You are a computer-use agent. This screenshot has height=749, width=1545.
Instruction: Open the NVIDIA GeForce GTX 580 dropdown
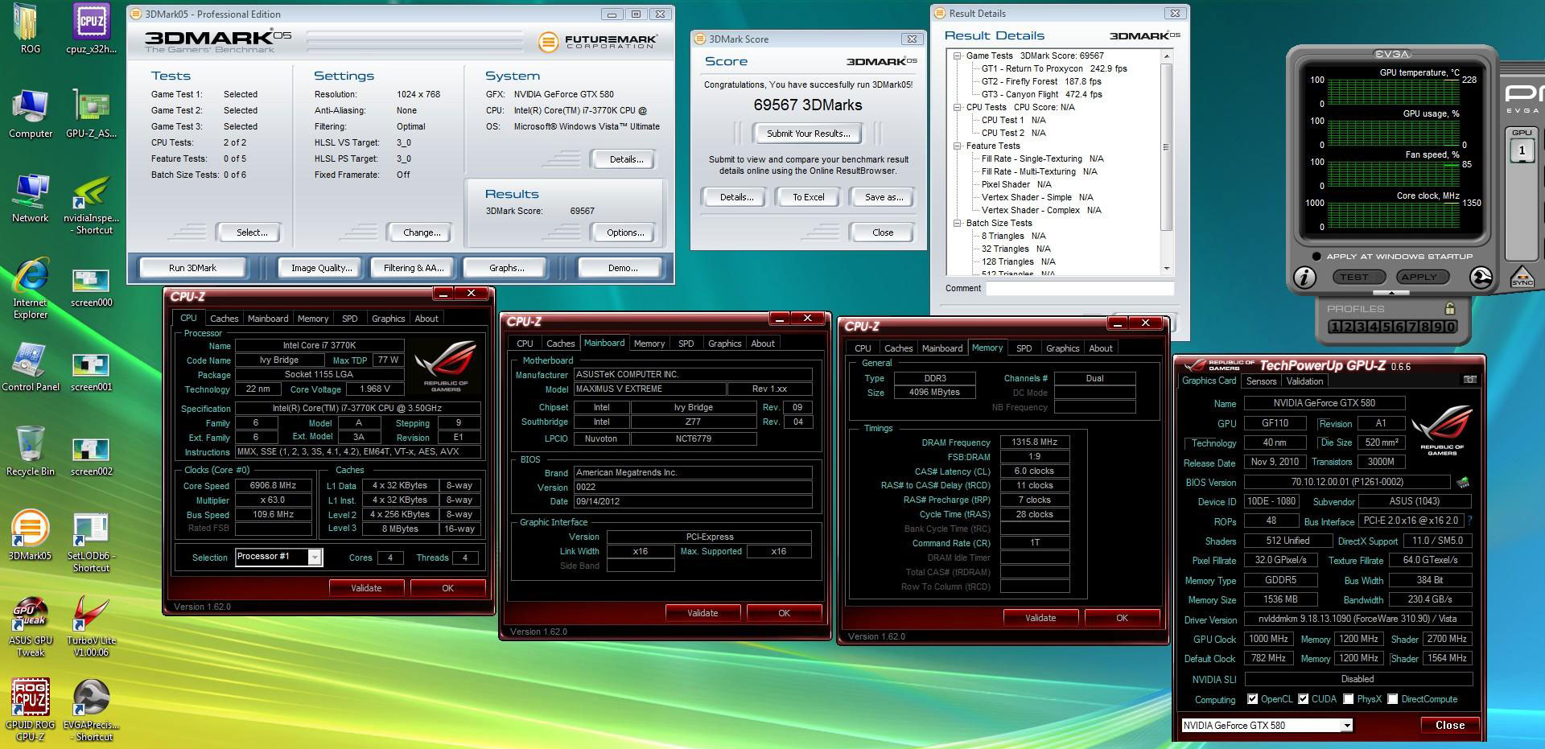1346,725
